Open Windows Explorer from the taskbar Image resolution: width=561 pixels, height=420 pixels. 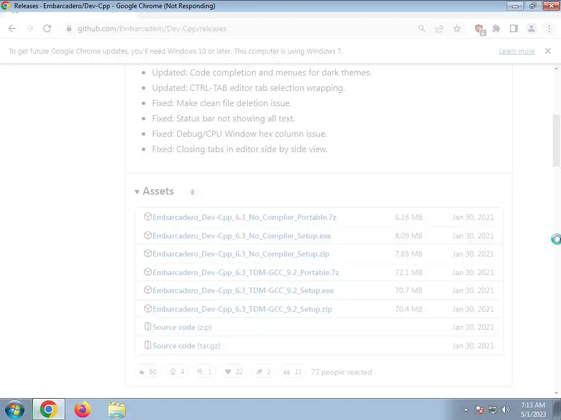click(117, 410)
